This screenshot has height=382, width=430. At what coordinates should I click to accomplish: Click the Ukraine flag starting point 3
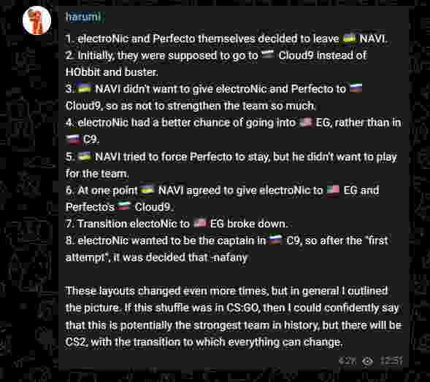point(84,89)
